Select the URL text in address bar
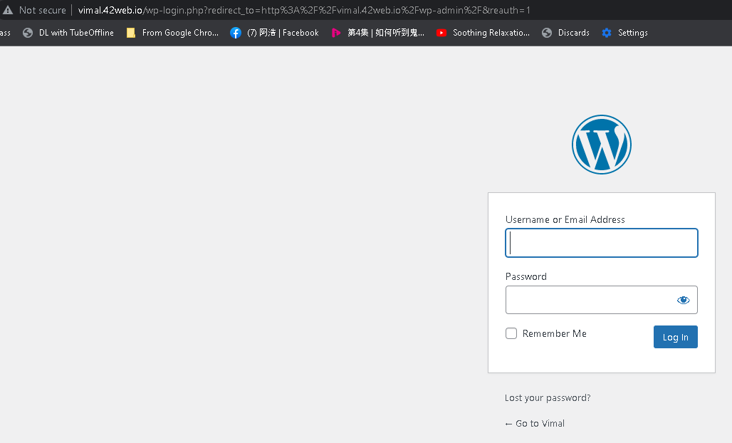 (x=304, y=10)
